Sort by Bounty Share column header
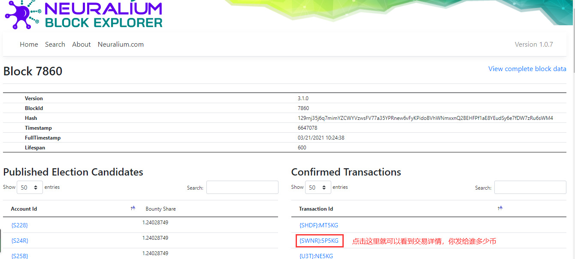 (x=160, y=209)
